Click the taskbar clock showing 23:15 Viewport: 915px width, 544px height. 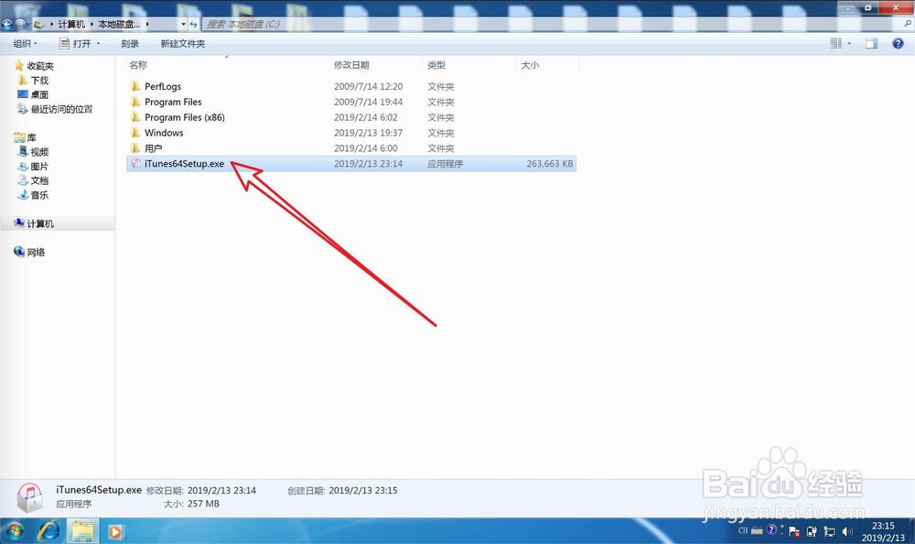point(884,531)
